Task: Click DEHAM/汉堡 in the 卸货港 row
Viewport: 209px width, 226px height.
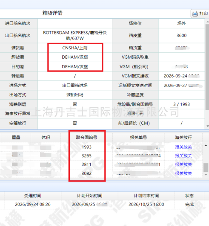Action: click(x=75, y=57)
